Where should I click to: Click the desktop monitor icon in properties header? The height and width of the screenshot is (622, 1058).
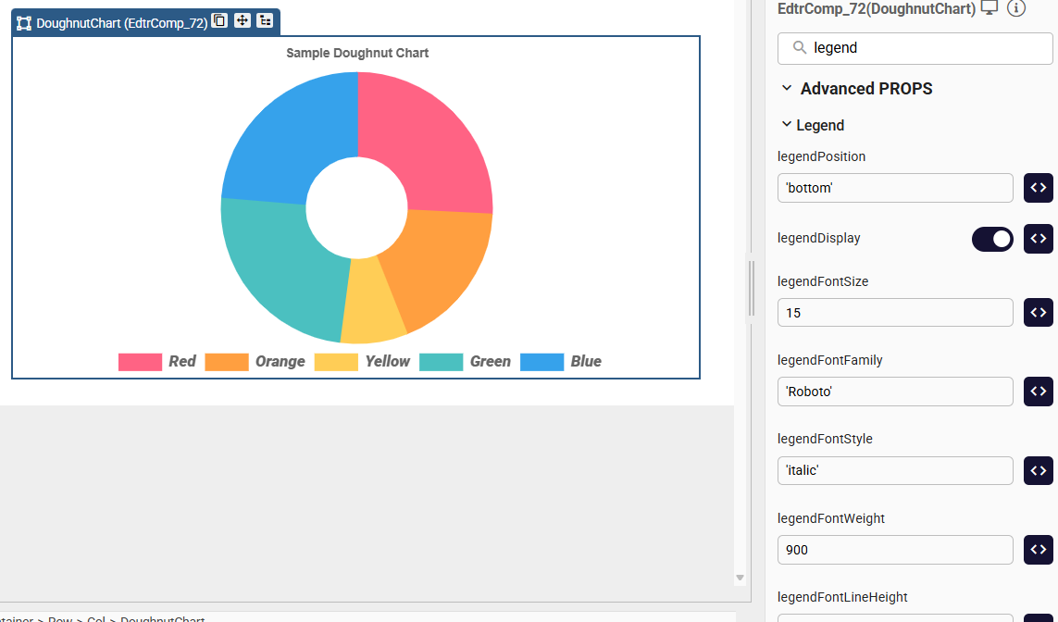coord(990,8)
